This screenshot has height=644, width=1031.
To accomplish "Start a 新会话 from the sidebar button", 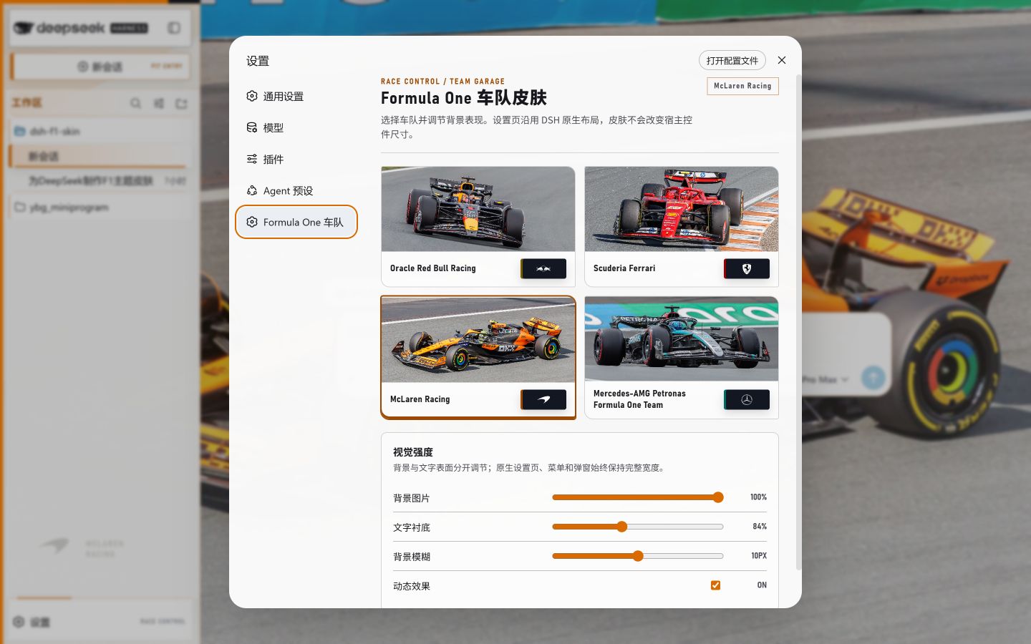I will 100,67.
